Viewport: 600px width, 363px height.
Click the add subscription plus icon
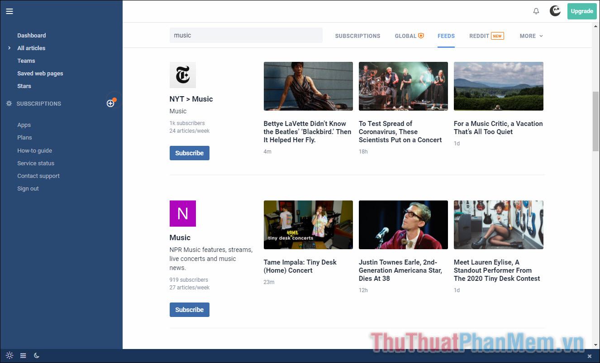point(110,103)
